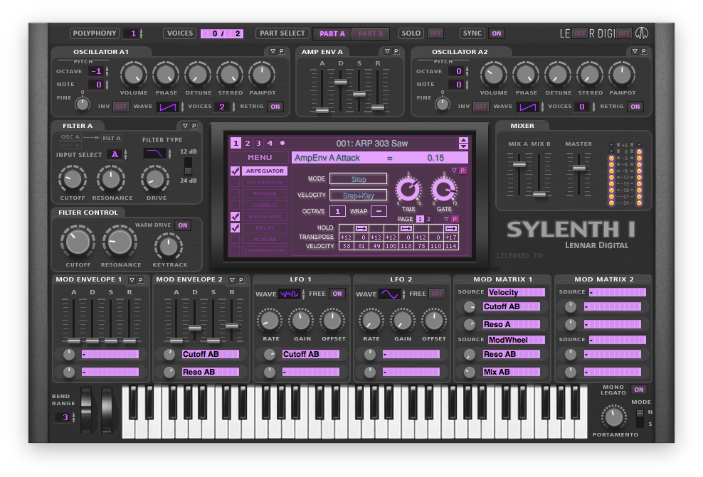Image resolution: width=703 pixels, height=477 pixels.
Task: Click the arpeggiator Time knob
Action: tap(408, 190)
